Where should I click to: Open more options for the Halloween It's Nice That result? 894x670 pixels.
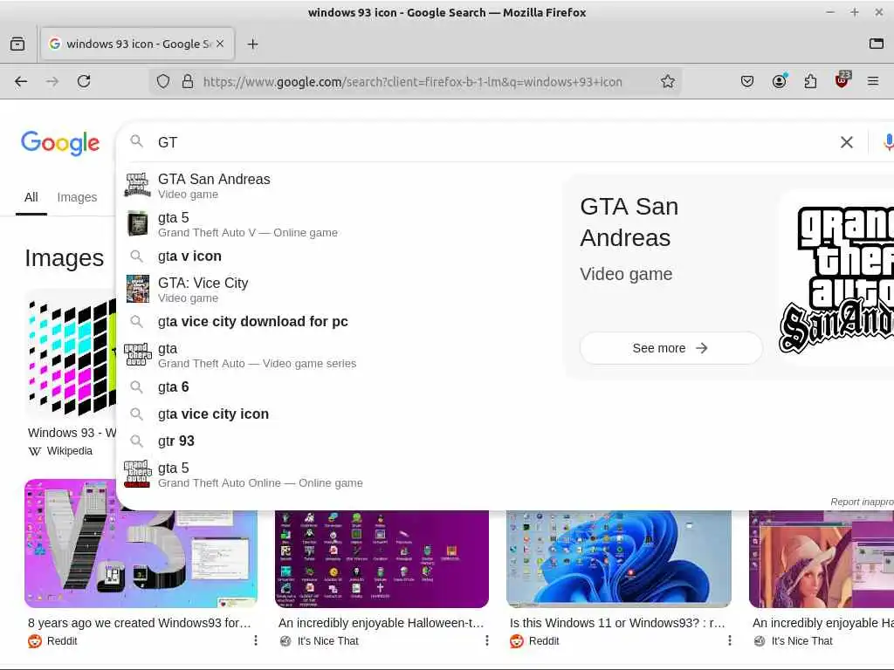tap(487, 640)
